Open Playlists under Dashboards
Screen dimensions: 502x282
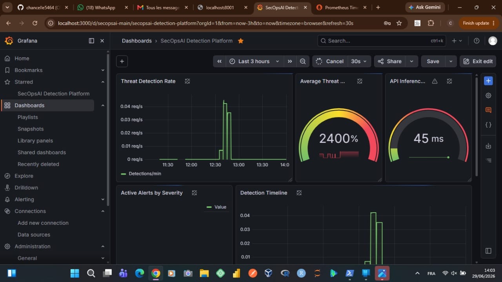pyautogui.click(x=28, y=117)
